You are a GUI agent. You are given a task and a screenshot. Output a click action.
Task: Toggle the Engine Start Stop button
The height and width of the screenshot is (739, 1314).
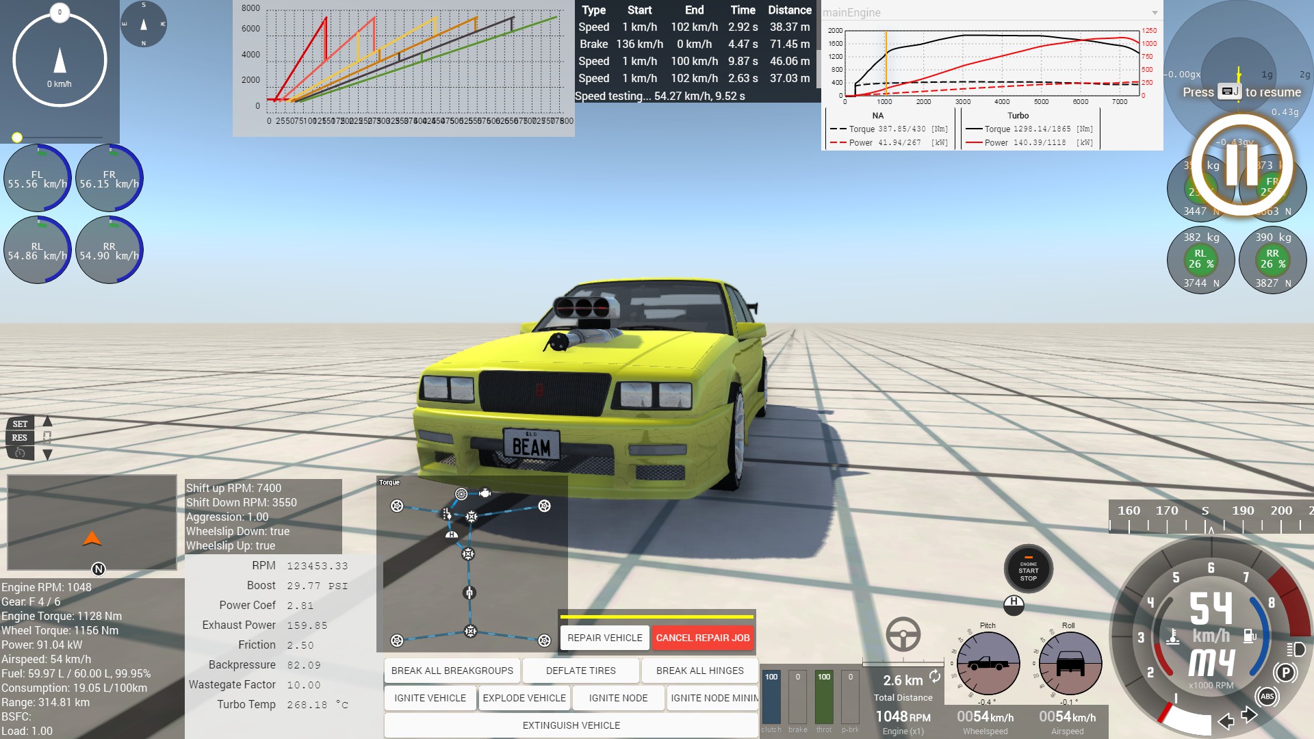pos(1028,569)
